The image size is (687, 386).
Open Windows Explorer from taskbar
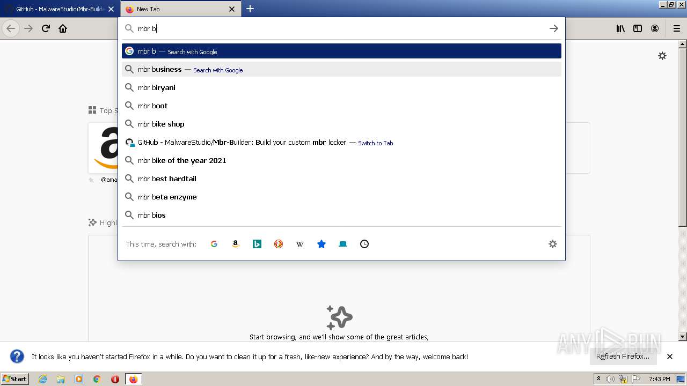click(61, 379)
